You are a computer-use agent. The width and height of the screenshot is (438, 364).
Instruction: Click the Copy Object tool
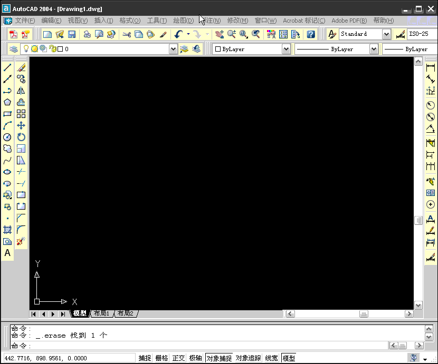(x=21, y=79)
